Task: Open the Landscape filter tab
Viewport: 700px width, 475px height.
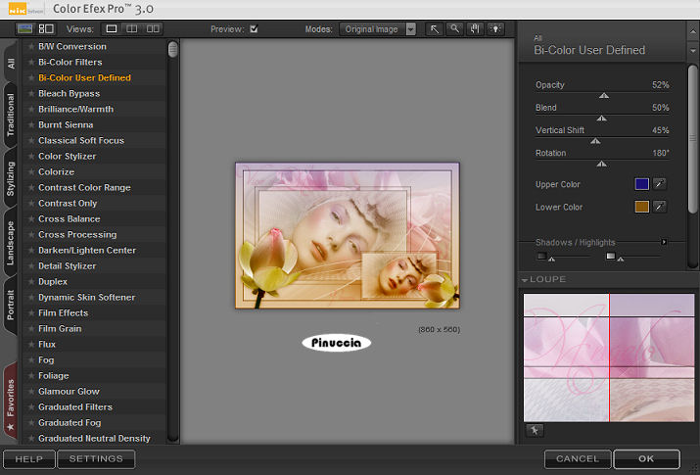Action: pyautogui.click(x=11, y=242)
